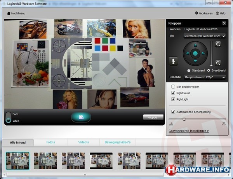Pan camera up with arrow
Image resolution: width=233 pixels, height=179 pixels.
(195, 45)
